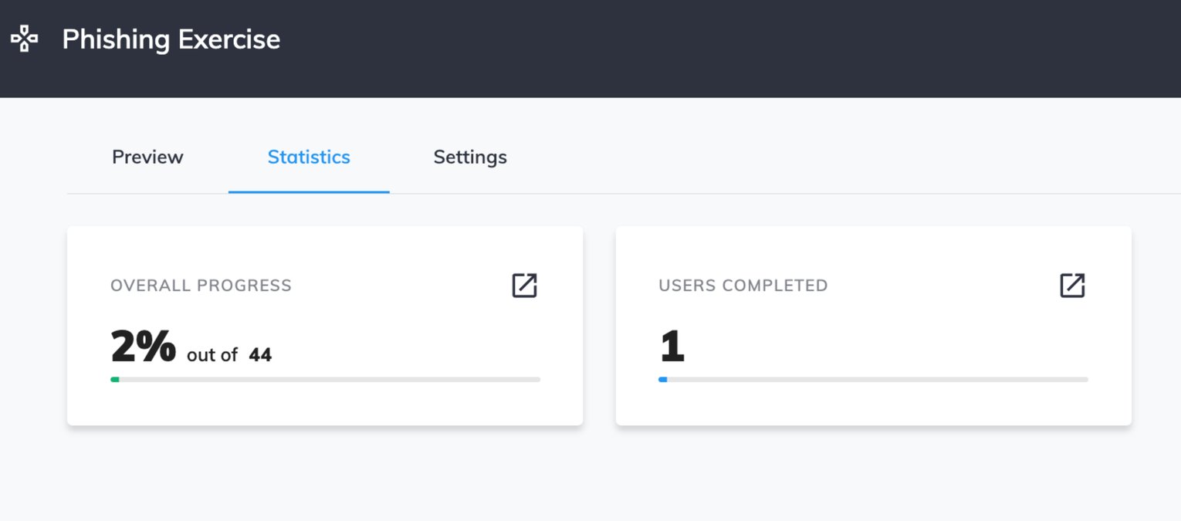
Task: Click the Phishing Exercise title text
Action: (171, 39)
